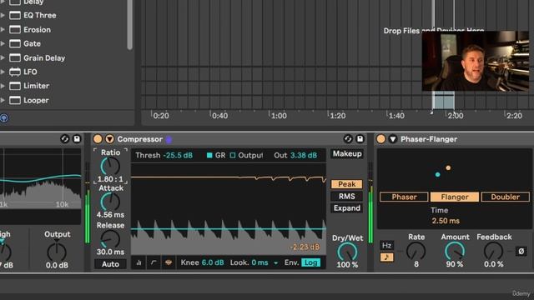The width and height of the screenshot is (534, 300).
Task: Click the Thresh -25.5 dB value
Action: click(178, 156)
